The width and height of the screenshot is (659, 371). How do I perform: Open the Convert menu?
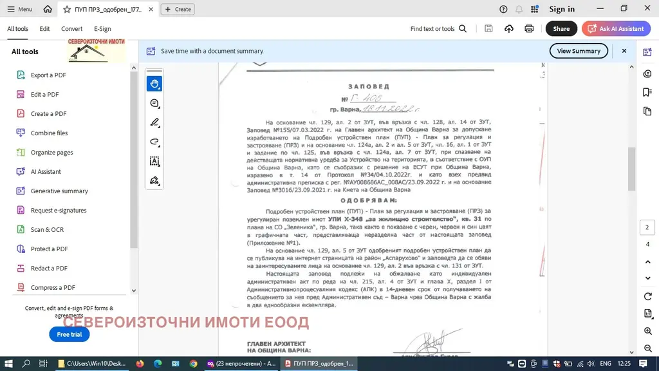[71, 28]
